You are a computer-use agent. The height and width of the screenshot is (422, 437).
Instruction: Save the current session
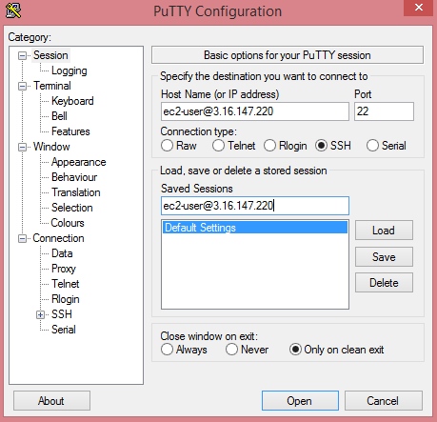click(x=384, y=257)
